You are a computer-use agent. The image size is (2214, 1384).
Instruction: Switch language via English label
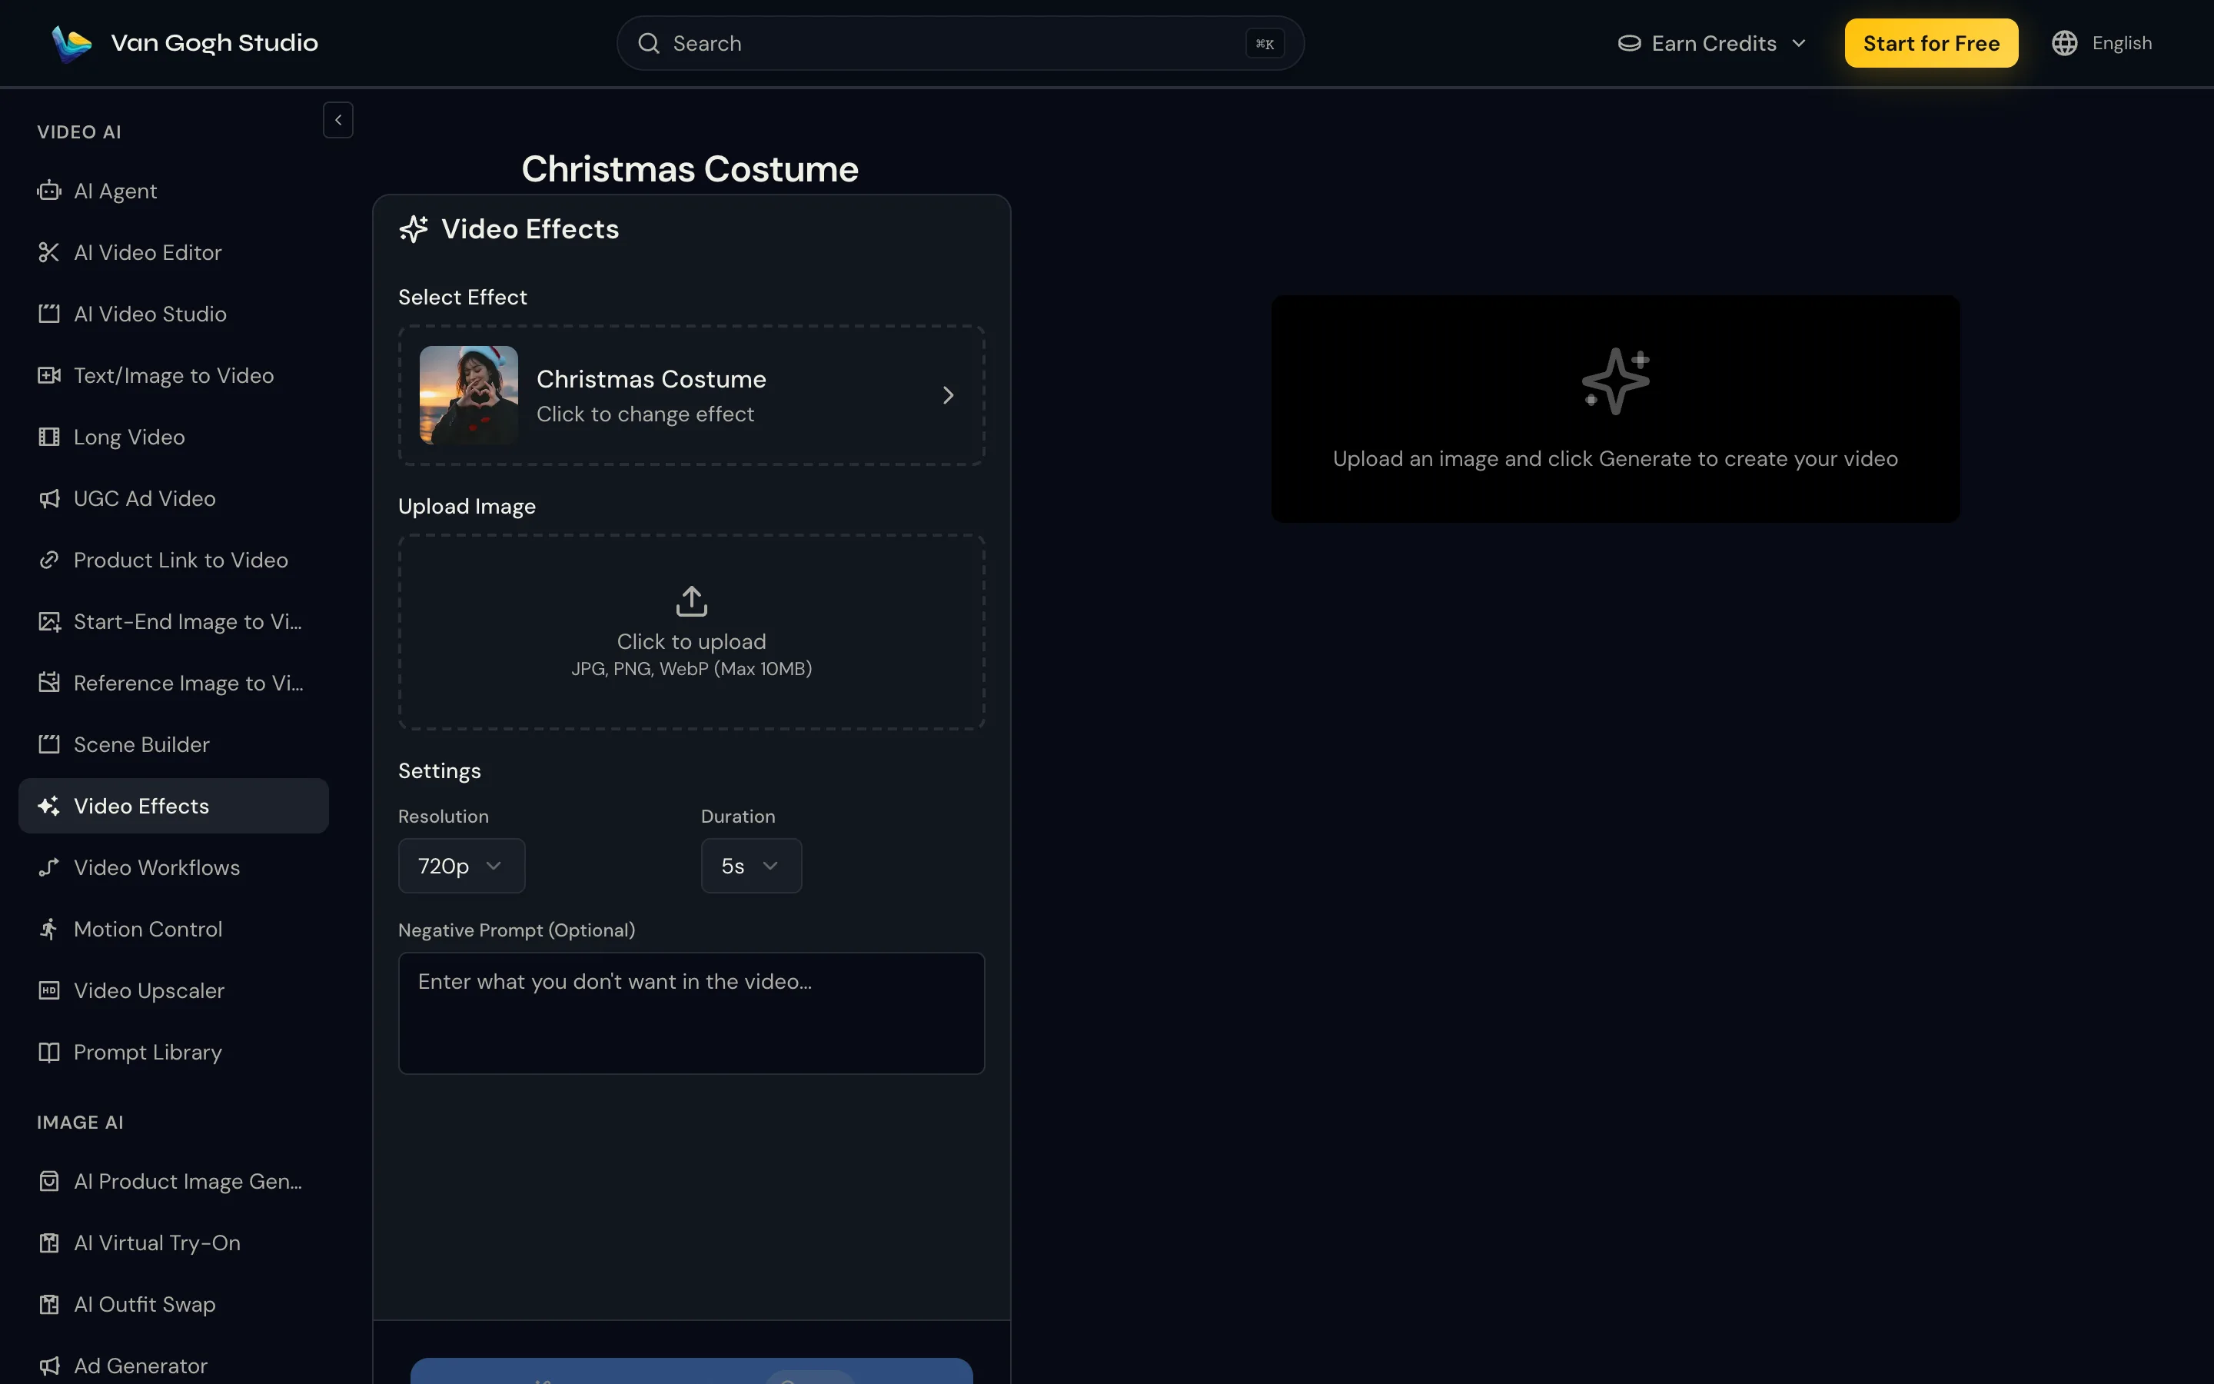coord(2122,43)
